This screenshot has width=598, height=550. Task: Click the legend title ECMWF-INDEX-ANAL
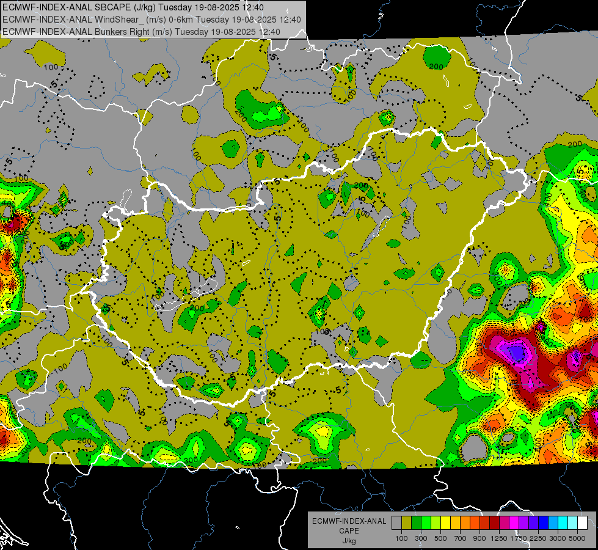349,521
